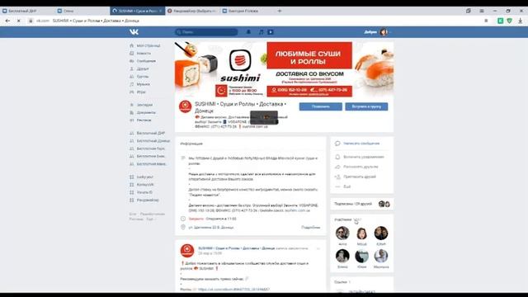528x297 pixels.
Task: Switch to Виктория browser tab
Action: [x=247, y=11]
